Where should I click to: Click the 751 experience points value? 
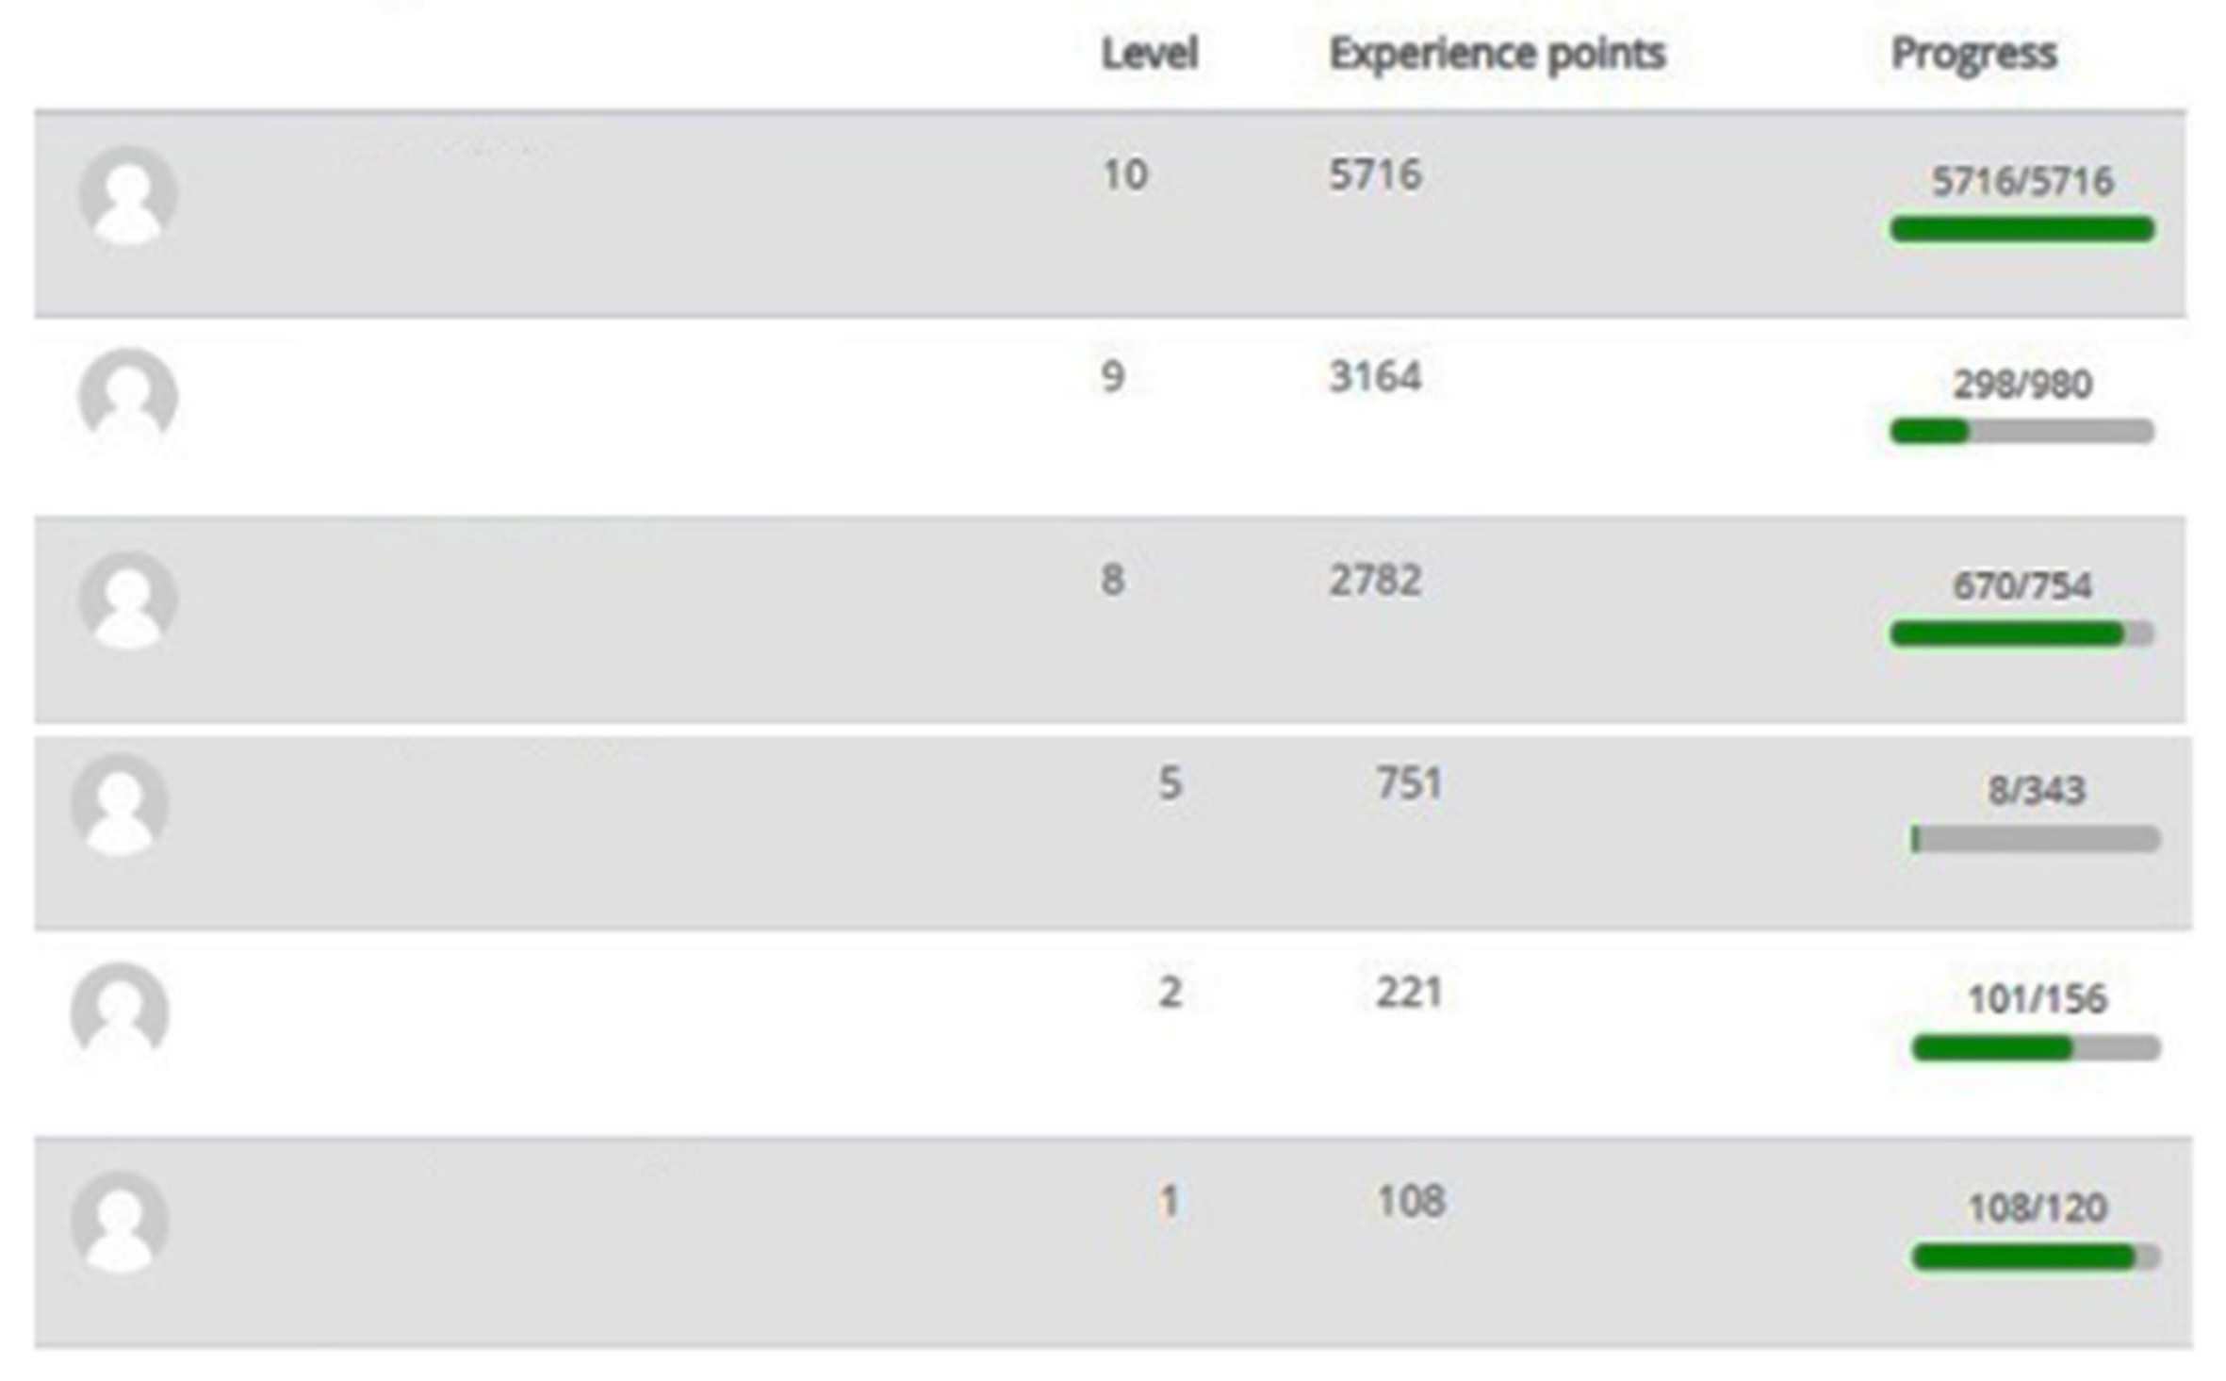tap(1409, 783)
